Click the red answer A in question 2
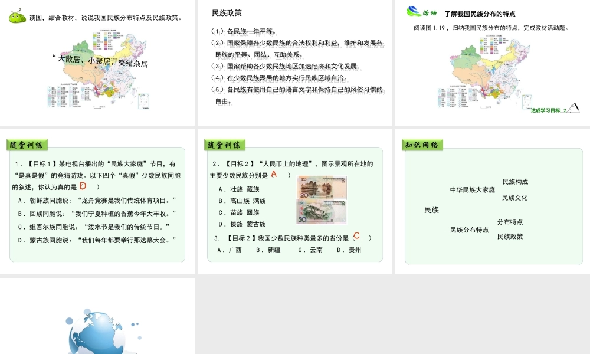Viewport: 590px width, 354px height. click(274, 174)
